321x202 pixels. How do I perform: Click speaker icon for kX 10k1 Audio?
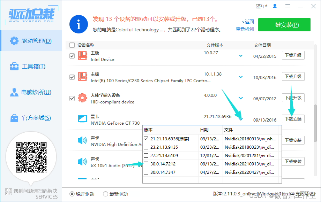click(82, 162)
